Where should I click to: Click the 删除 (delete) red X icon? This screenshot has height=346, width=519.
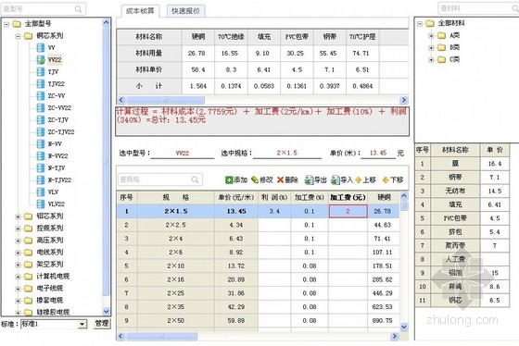click(x=280, y=179)
